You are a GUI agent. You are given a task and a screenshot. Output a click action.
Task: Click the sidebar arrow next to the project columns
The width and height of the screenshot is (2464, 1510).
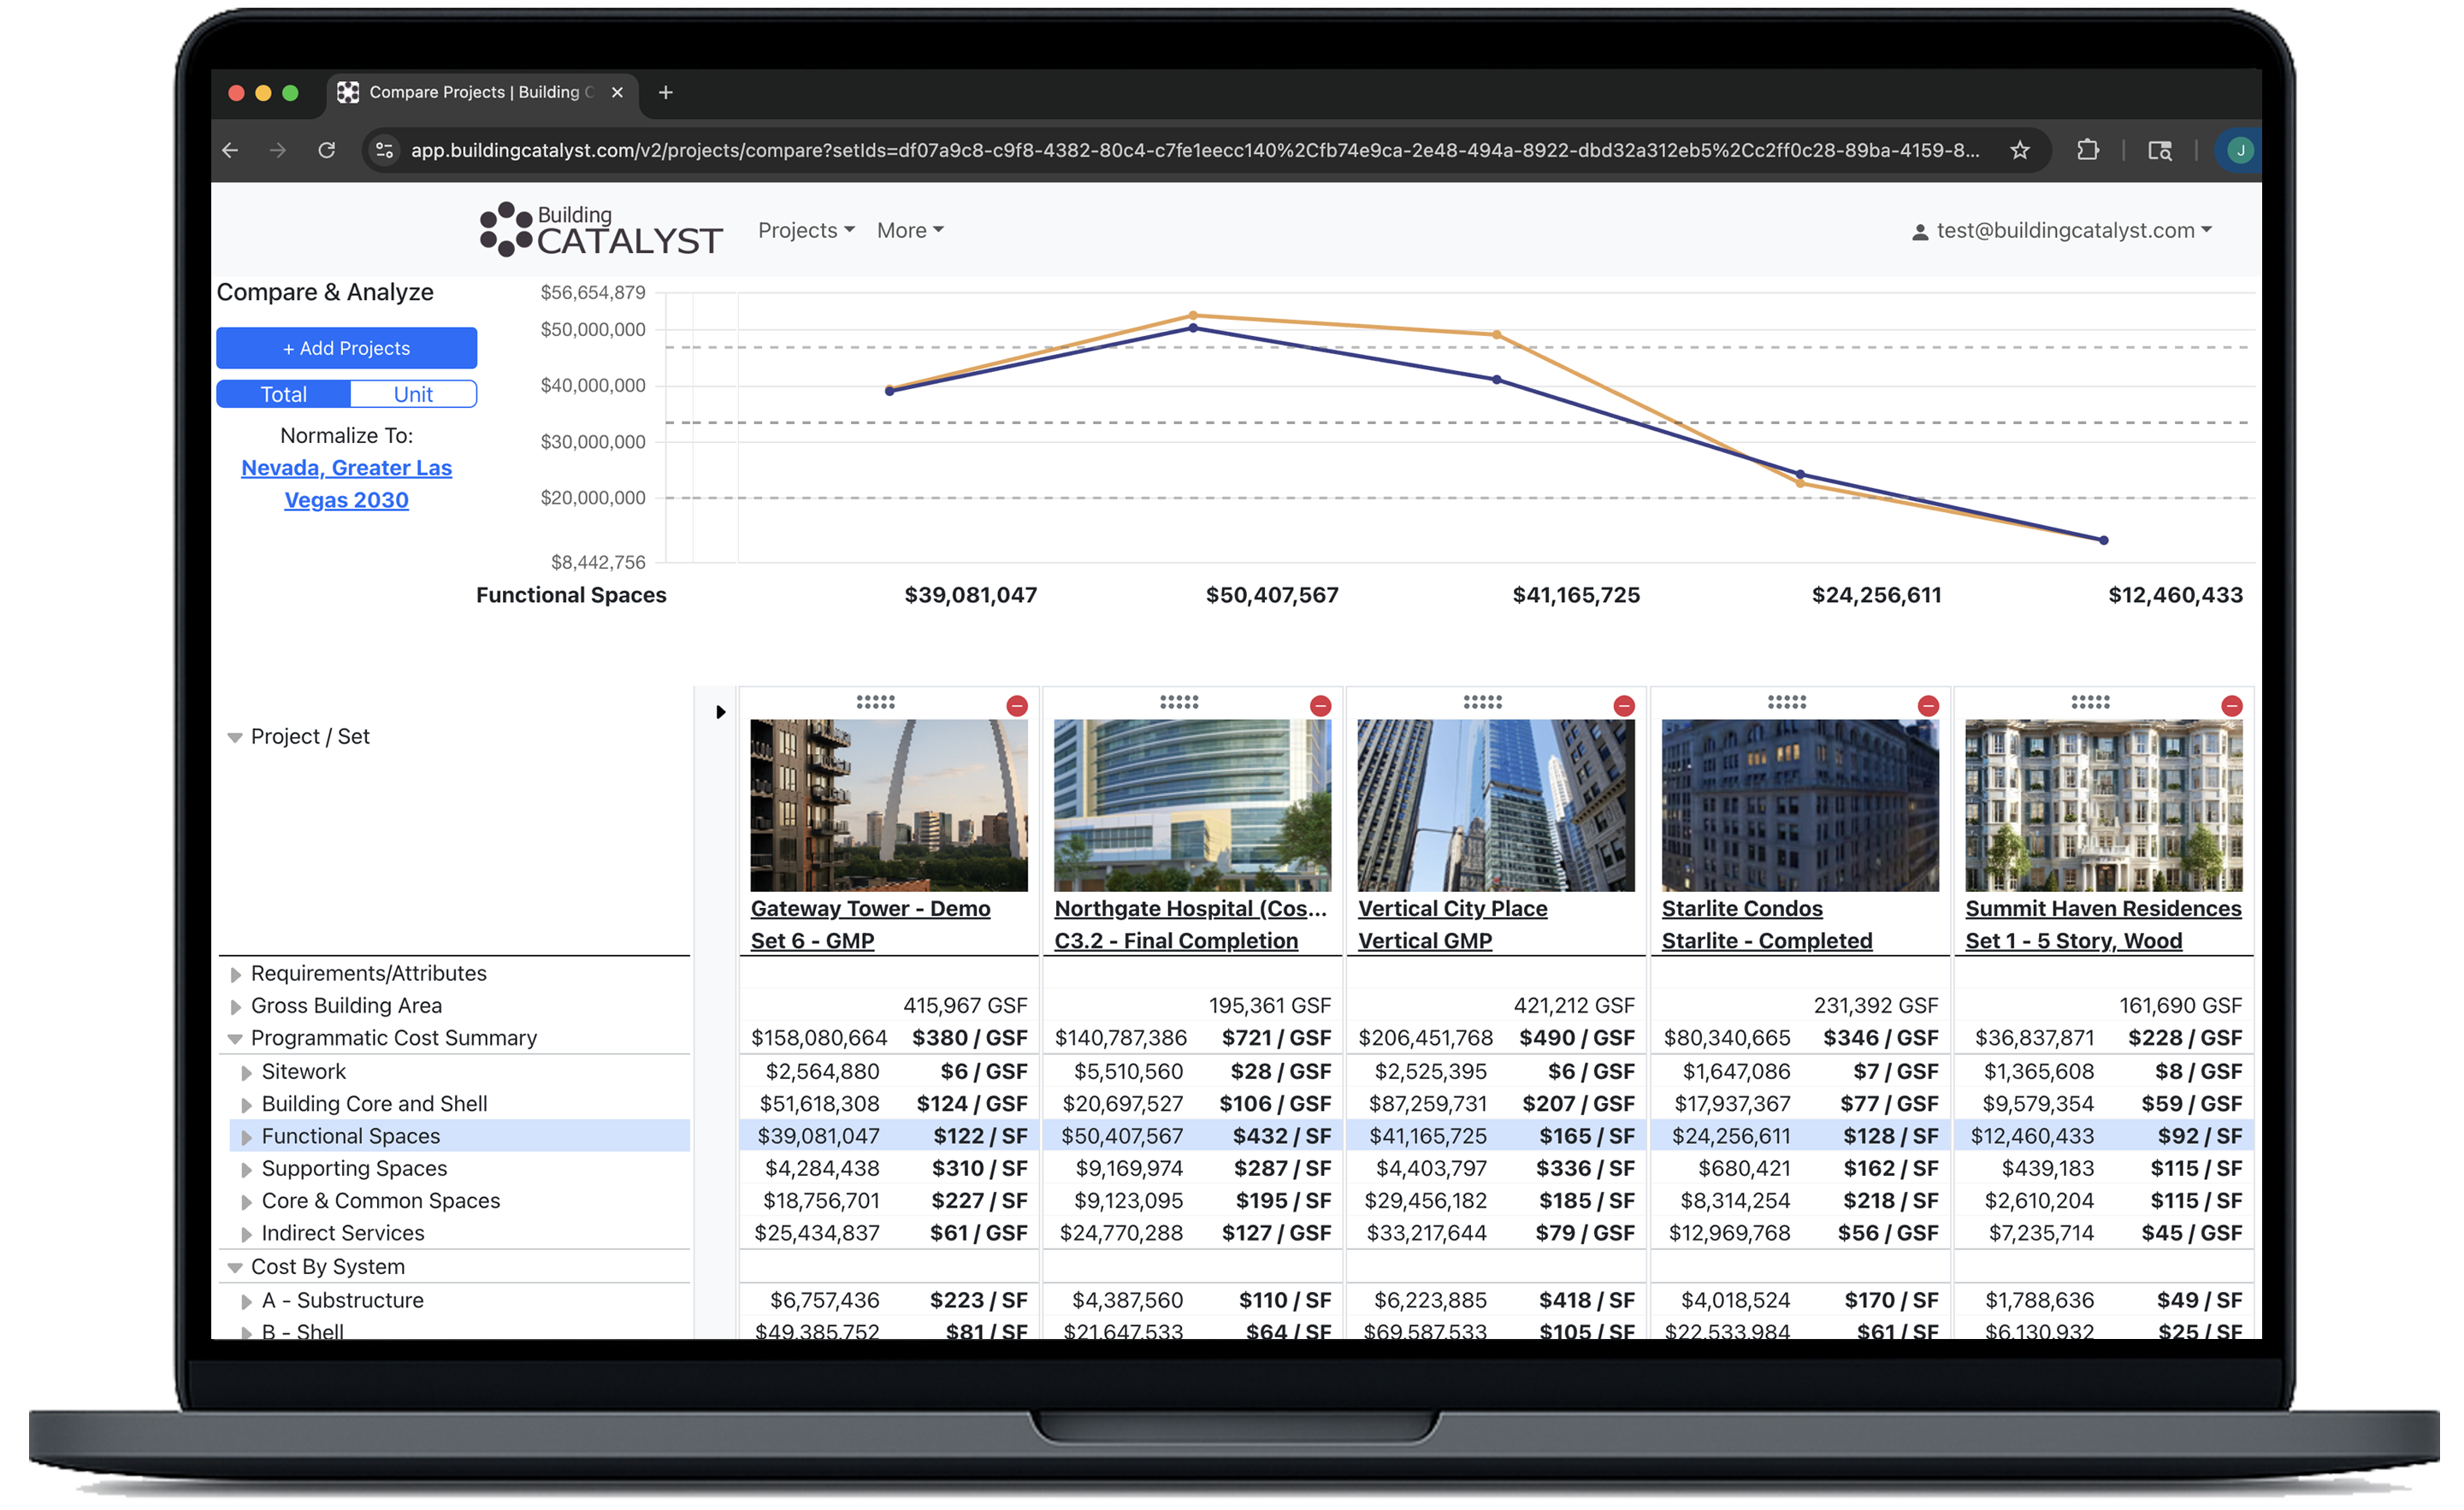(721, 712)
